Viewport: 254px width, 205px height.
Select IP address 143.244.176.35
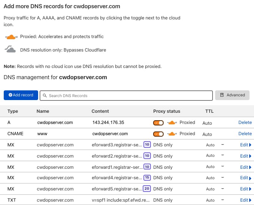(x=108, y=122)
